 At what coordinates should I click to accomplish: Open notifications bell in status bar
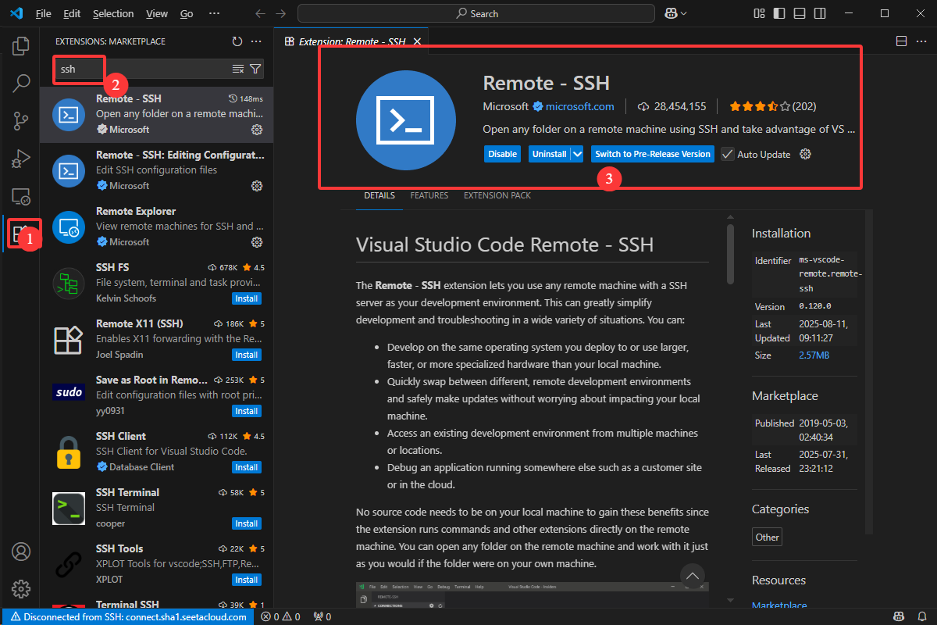point(922,616)
